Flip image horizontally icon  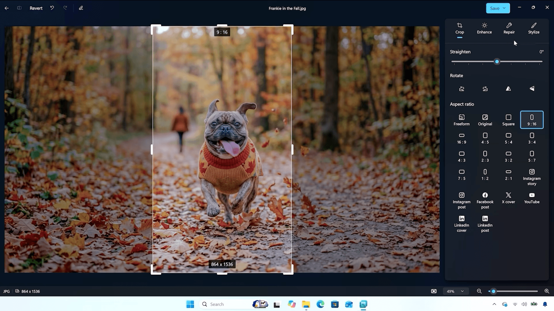[x=508, y=89]
